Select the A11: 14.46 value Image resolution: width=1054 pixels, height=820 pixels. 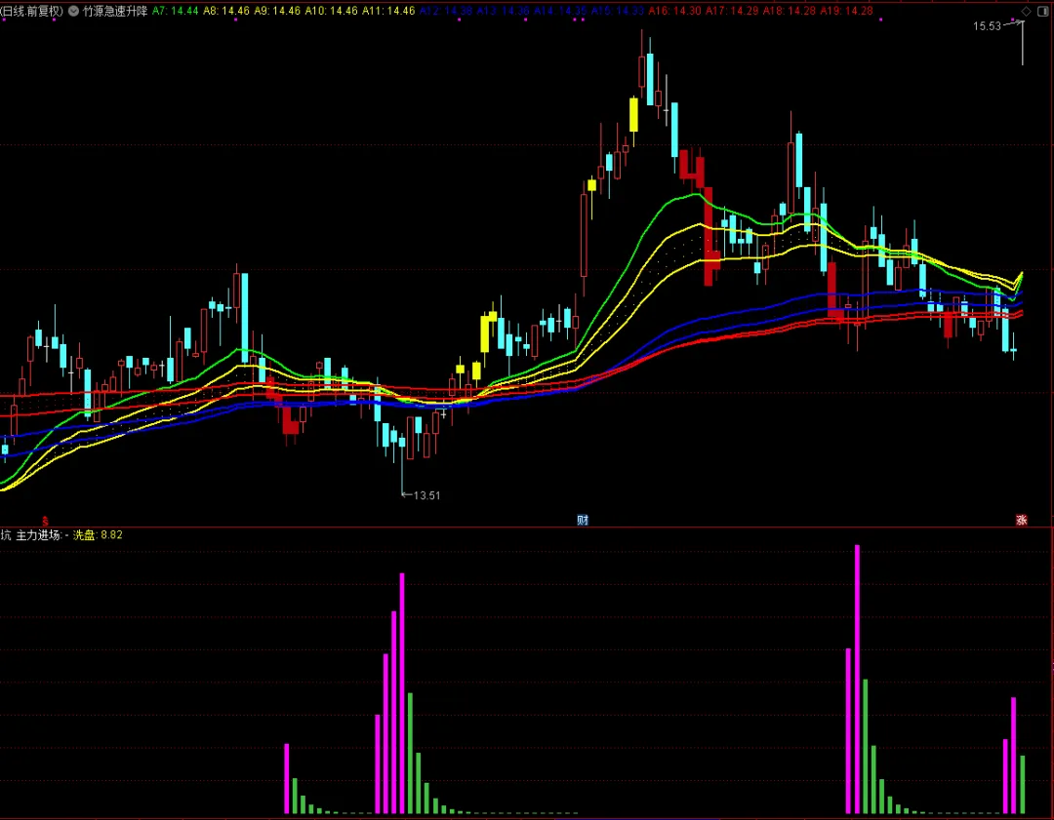coord(388,12)
